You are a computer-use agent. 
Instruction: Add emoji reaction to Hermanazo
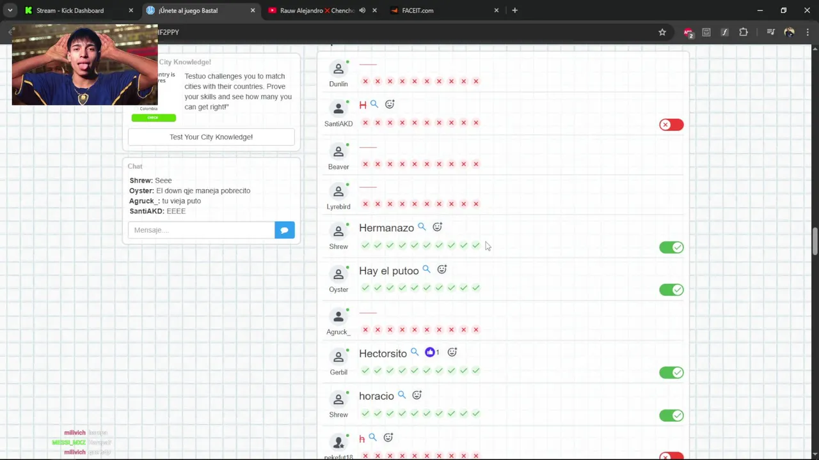click(x=437, y=227)
